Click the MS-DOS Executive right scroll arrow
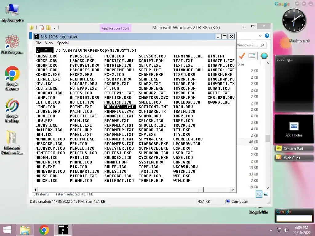315x236 pixels. click(233, 189)
